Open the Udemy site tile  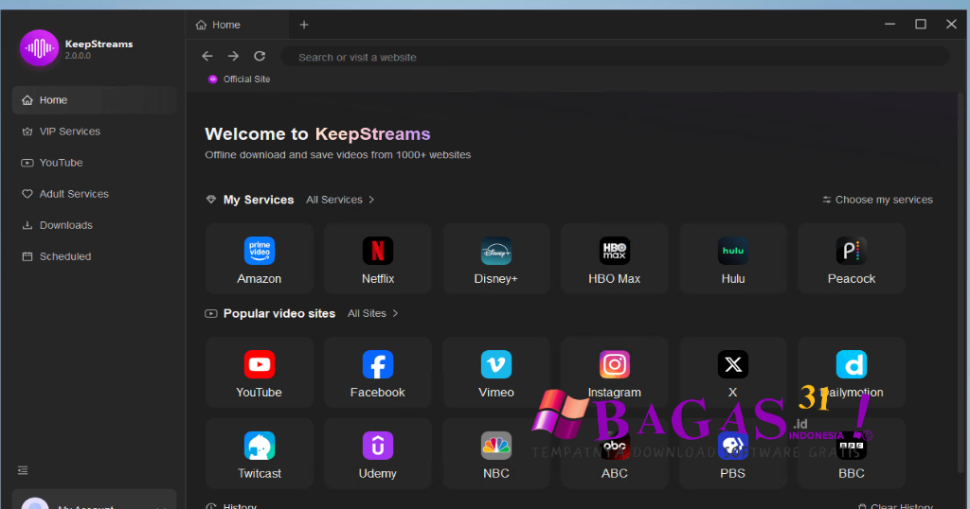(377, 453)
